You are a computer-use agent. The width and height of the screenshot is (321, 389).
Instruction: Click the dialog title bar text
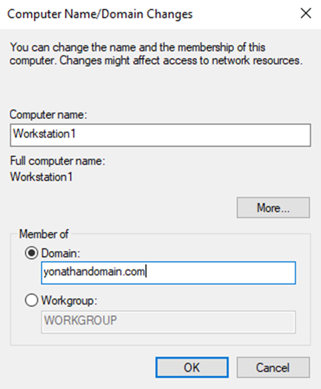[x=100, y=14]
